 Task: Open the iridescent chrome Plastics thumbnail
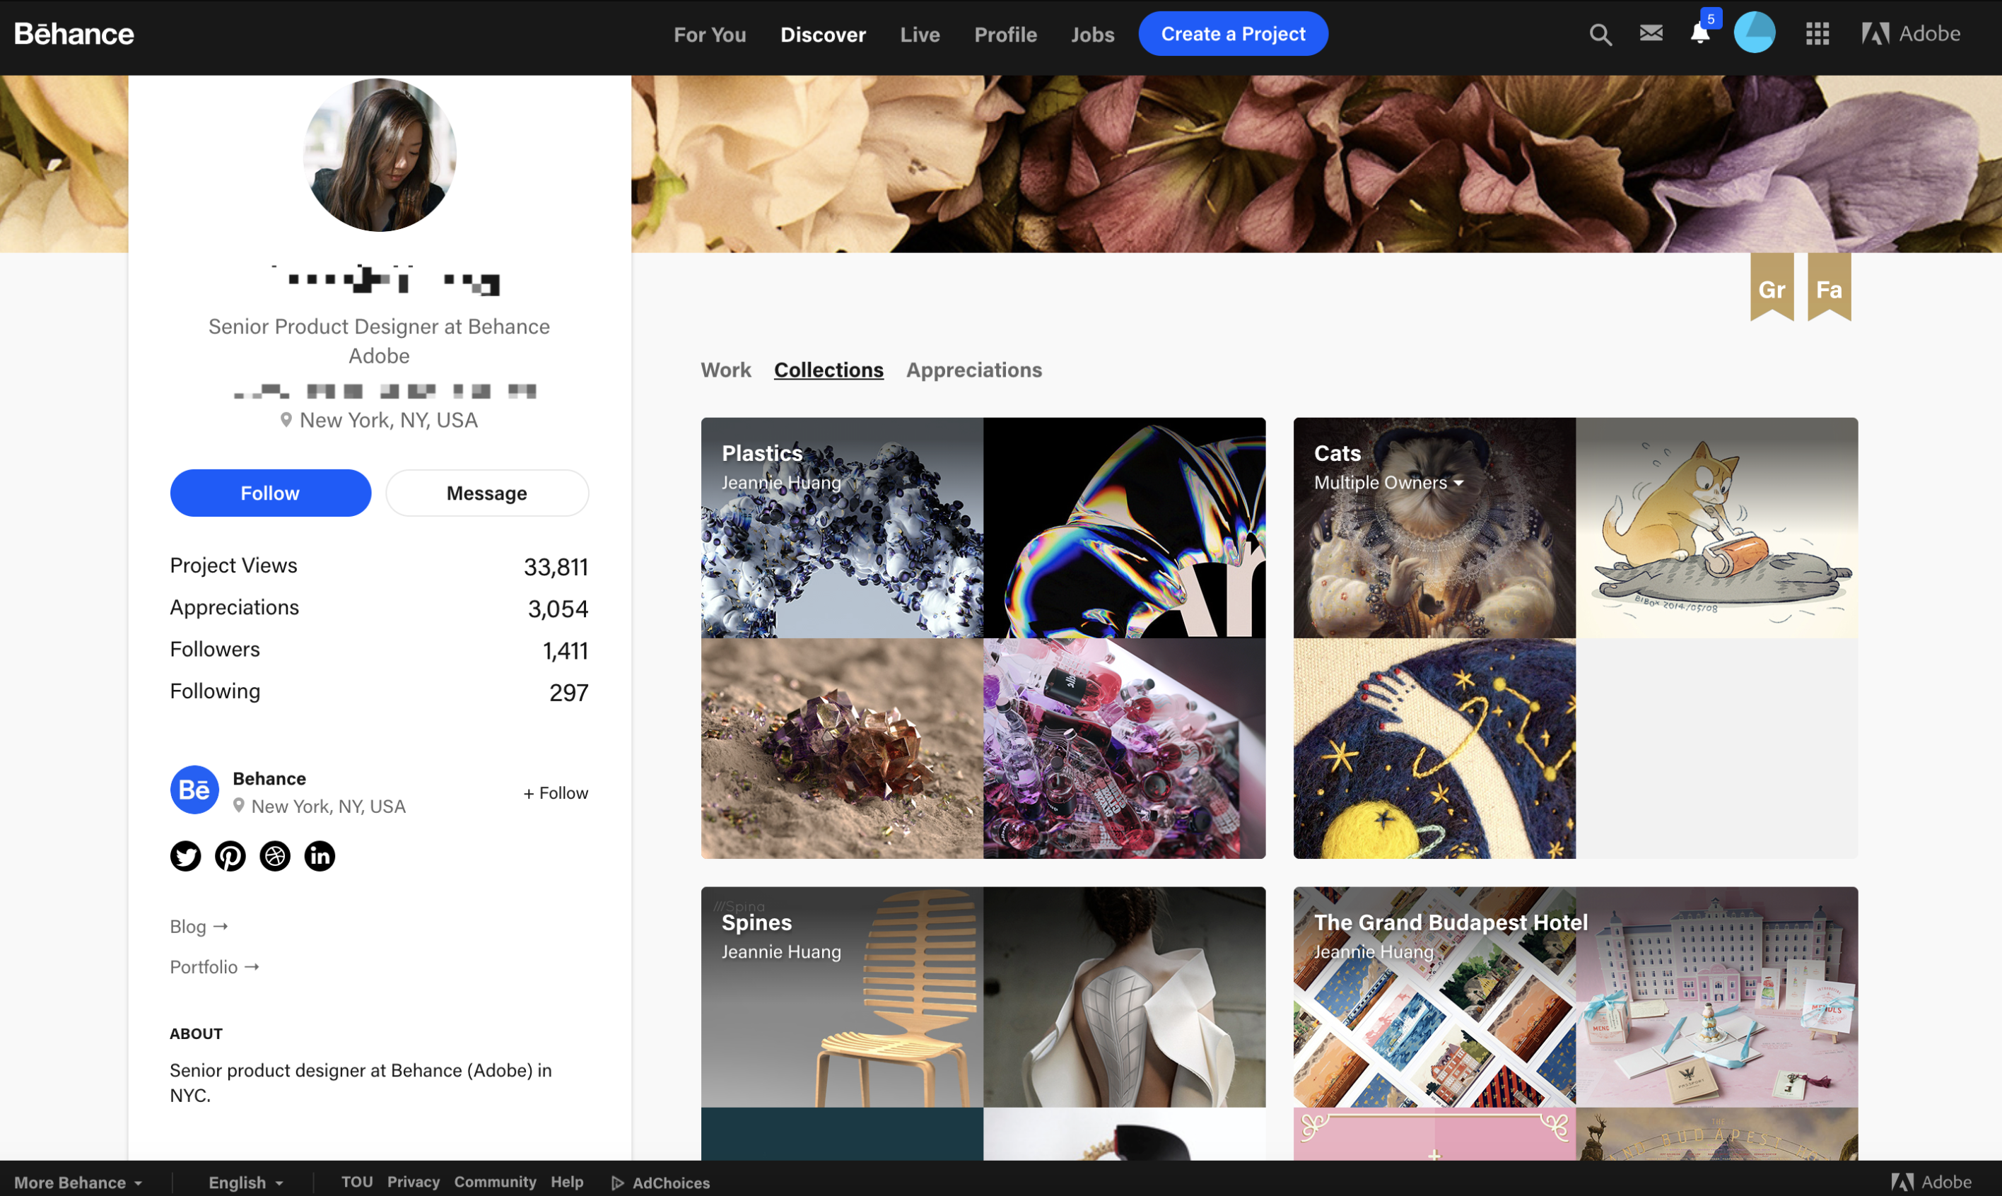click(1124, 528)
